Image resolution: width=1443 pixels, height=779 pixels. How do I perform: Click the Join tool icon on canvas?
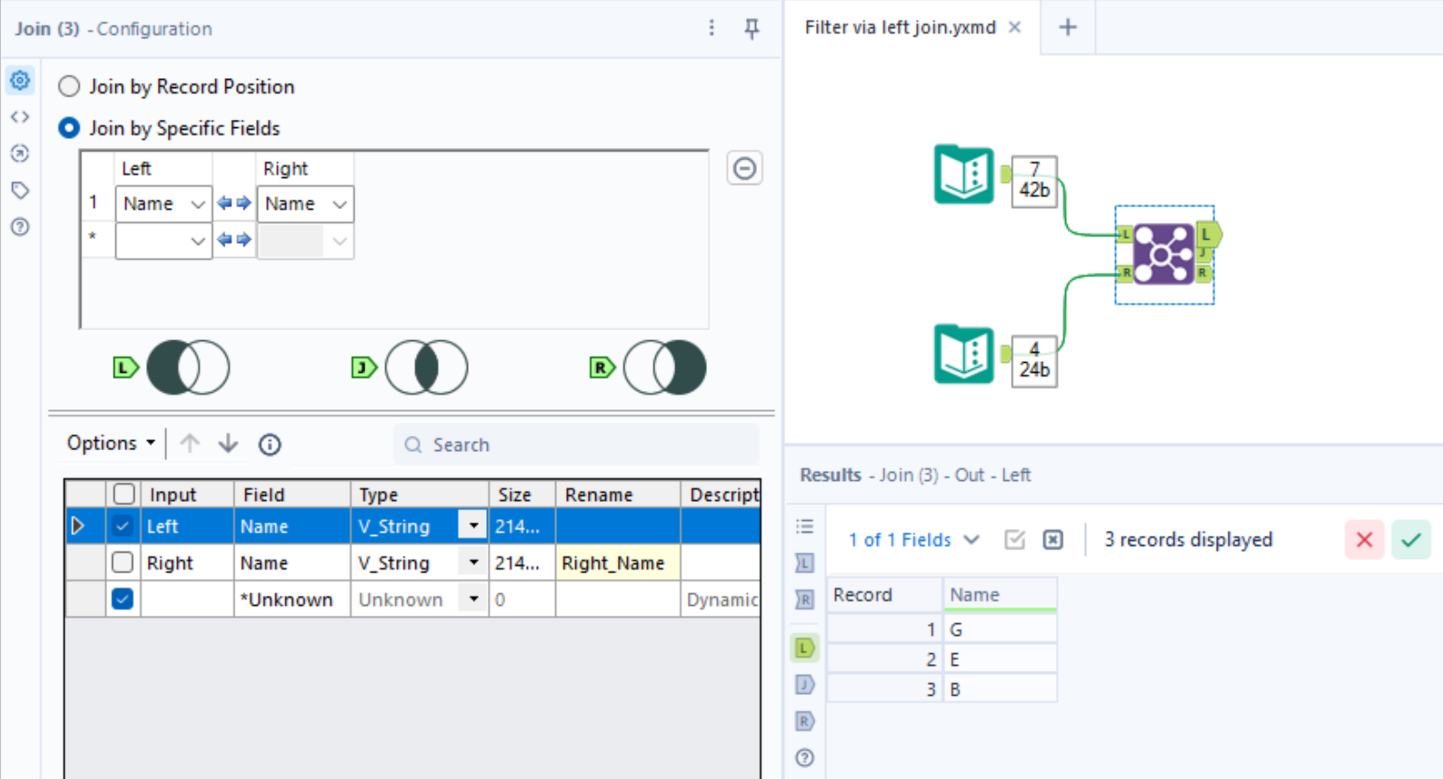click(1163, 254)
